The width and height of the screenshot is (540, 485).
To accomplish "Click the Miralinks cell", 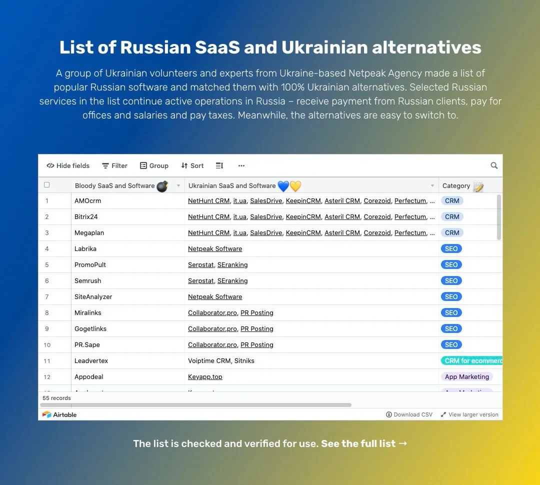I will point(128,313).
